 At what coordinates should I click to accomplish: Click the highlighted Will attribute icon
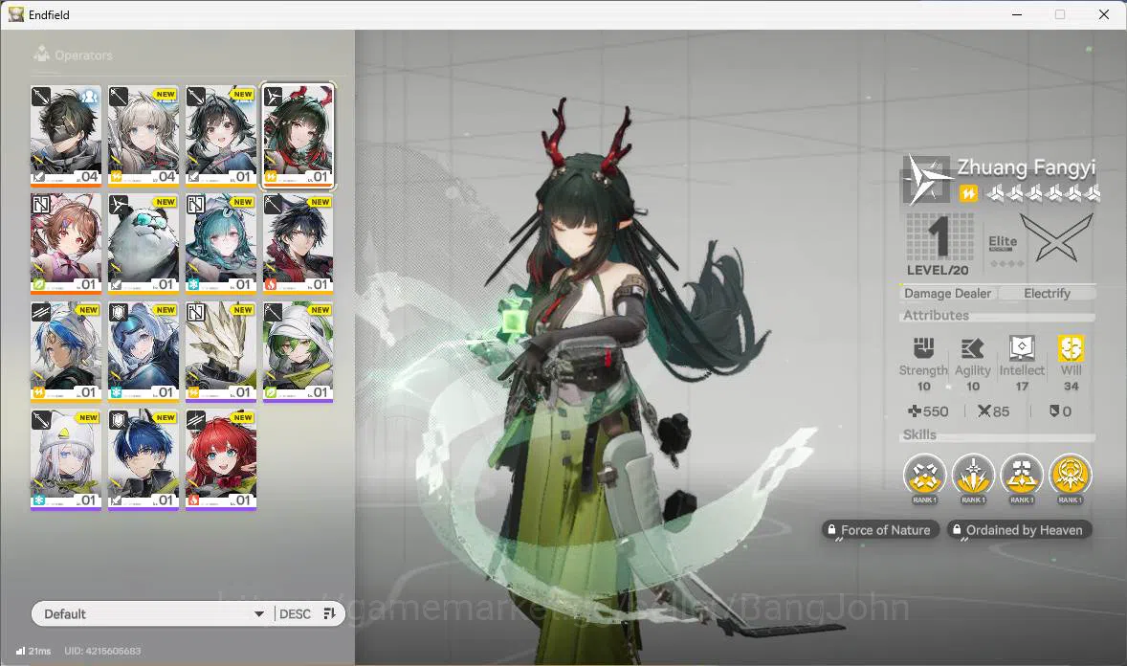point(1071,348)
